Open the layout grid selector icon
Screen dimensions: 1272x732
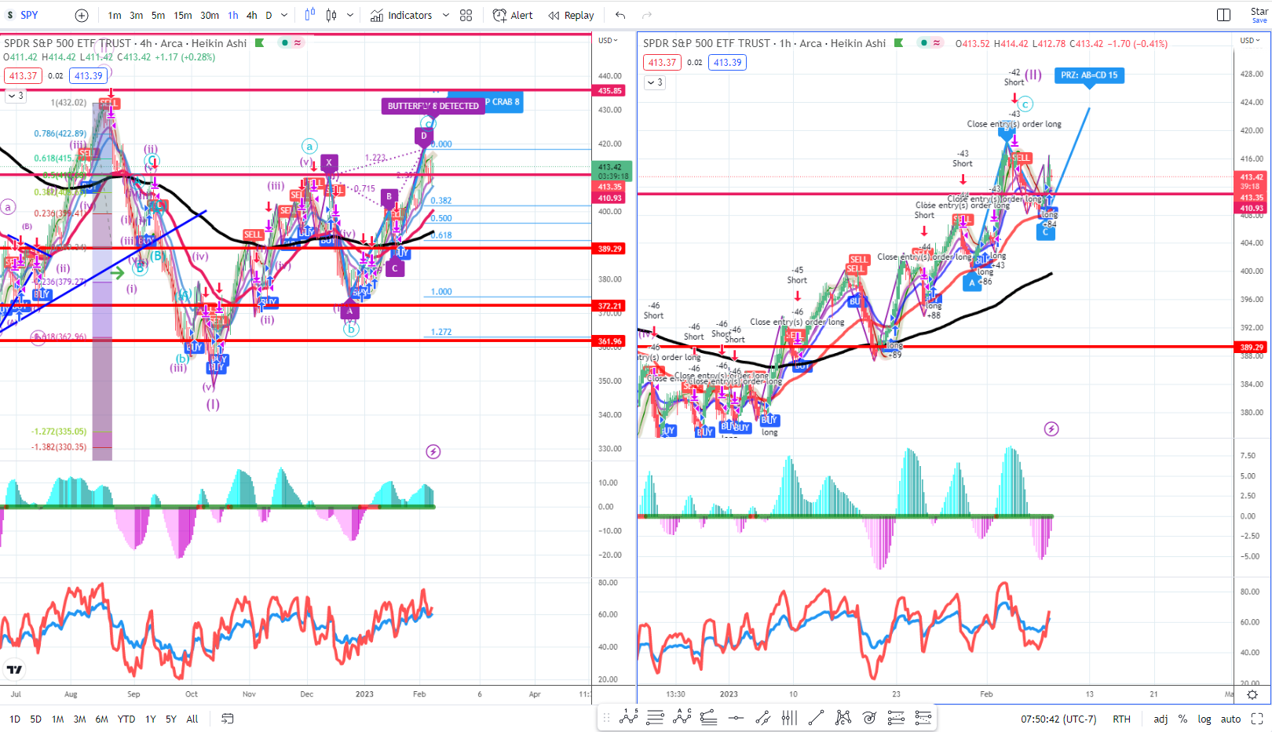(466, 15)
